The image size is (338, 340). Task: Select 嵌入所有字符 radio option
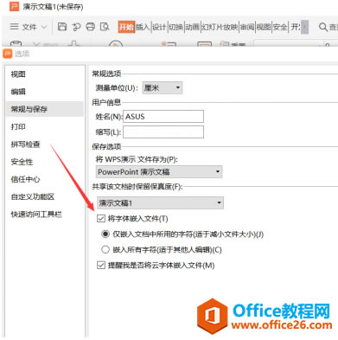(x=105, y=249)
